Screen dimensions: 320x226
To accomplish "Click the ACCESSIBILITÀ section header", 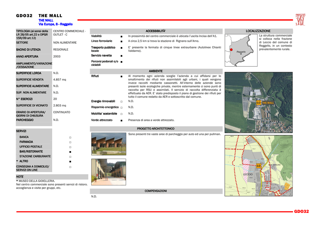I will pos(156,31).
